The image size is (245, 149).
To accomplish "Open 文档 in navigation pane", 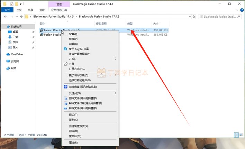I will pyautogui.click(x=15, y=42).
